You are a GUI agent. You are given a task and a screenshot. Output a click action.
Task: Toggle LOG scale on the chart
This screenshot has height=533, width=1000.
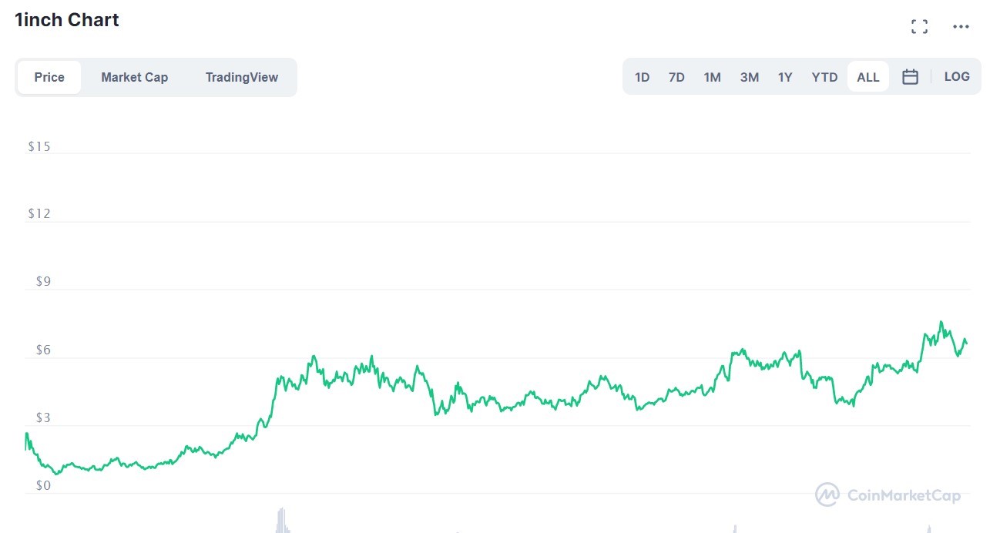click(957, 77)
